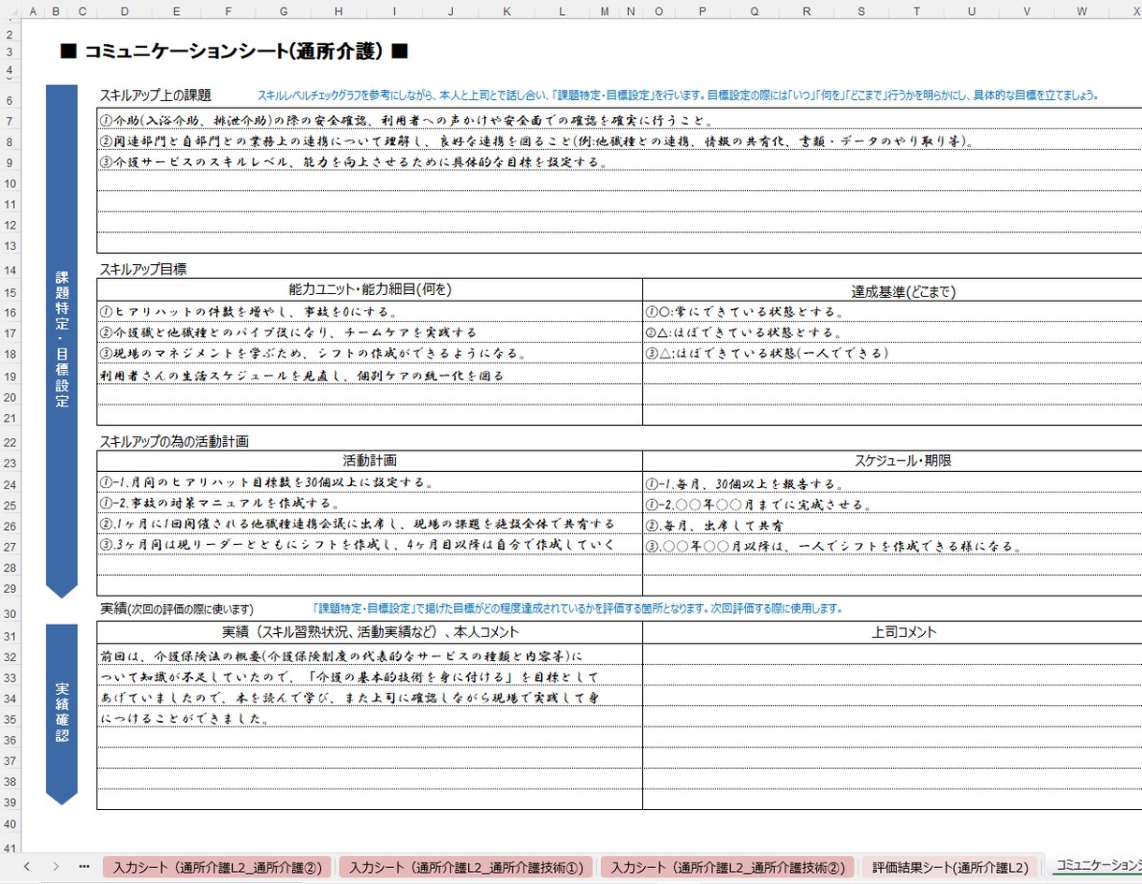The image size is (1142, 884).
Task: Select column S header
Action: (861, 11)
